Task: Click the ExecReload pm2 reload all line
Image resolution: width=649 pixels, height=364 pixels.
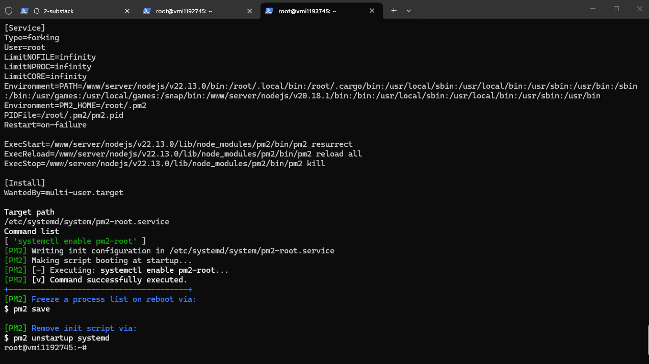Action: pos(183,154)
